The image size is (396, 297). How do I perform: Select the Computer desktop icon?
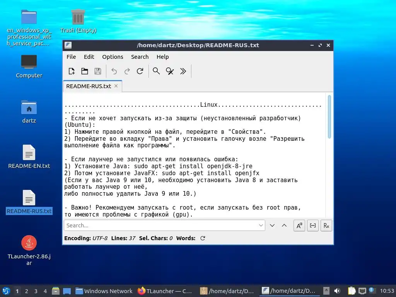click(29, 67)
